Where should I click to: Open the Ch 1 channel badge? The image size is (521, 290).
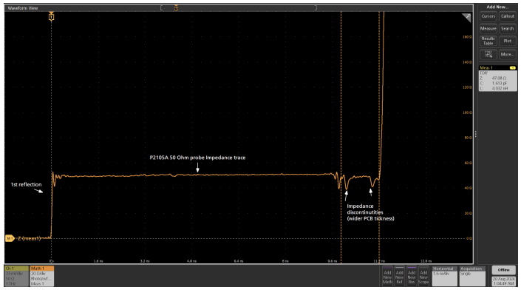pyautogui.click(x=16, y=276)
